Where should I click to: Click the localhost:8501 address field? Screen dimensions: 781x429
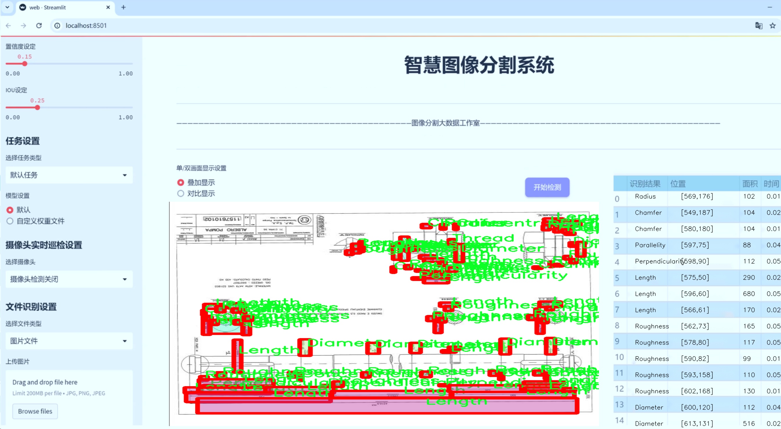pos(86,26)
